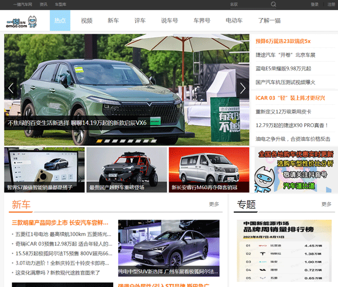Open the 视频 tab
338x287 pixels.
pos(87,20)
